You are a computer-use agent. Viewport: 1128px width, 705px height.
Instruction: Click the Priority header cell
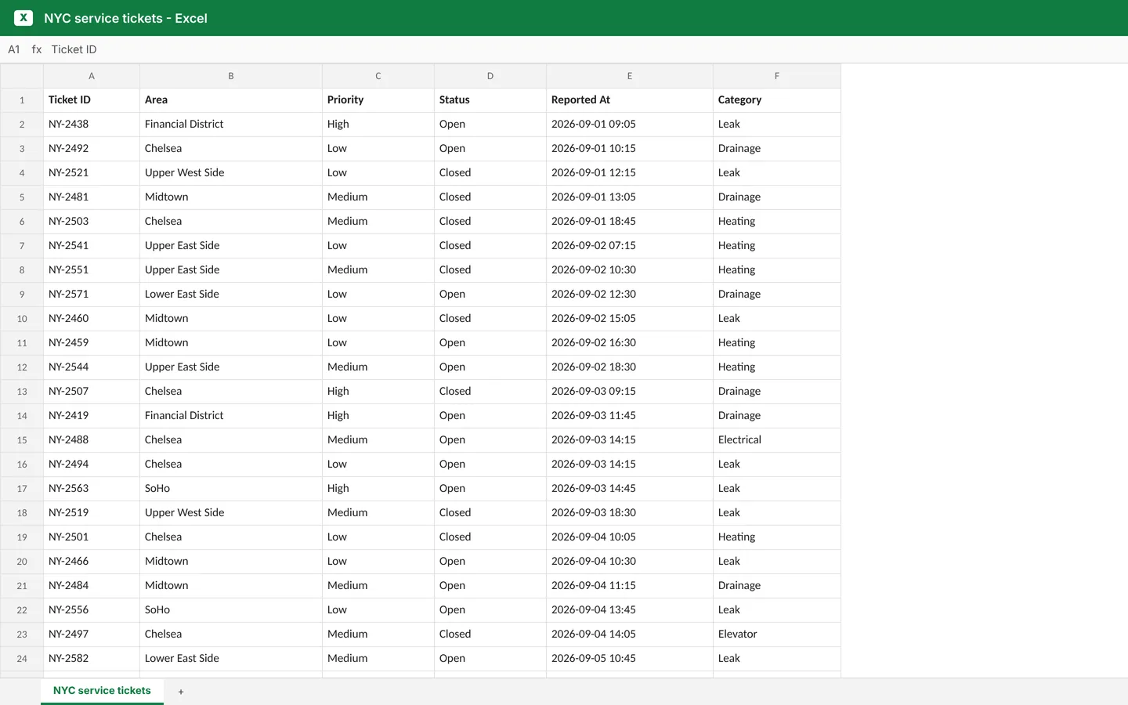click(378, 100)
